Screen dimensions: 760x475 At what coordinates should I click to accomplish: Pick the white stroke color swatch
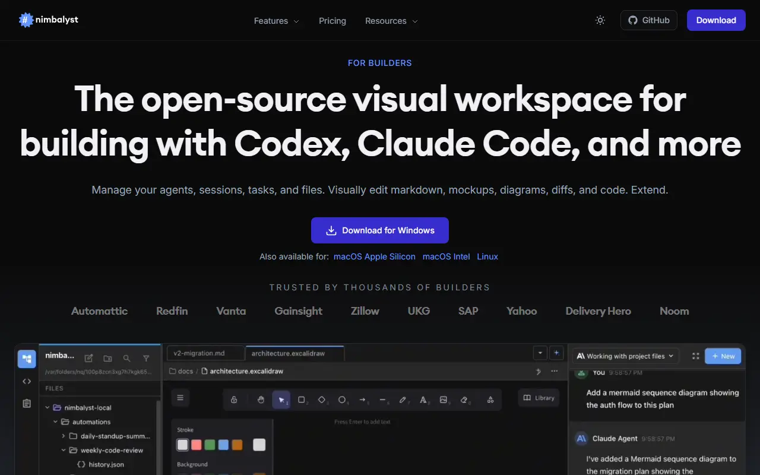pos(183,445)
